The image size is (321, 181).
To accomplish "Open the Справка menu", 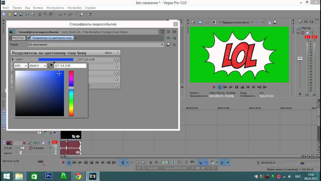I will pyautogui.click(x=90, y=8).
